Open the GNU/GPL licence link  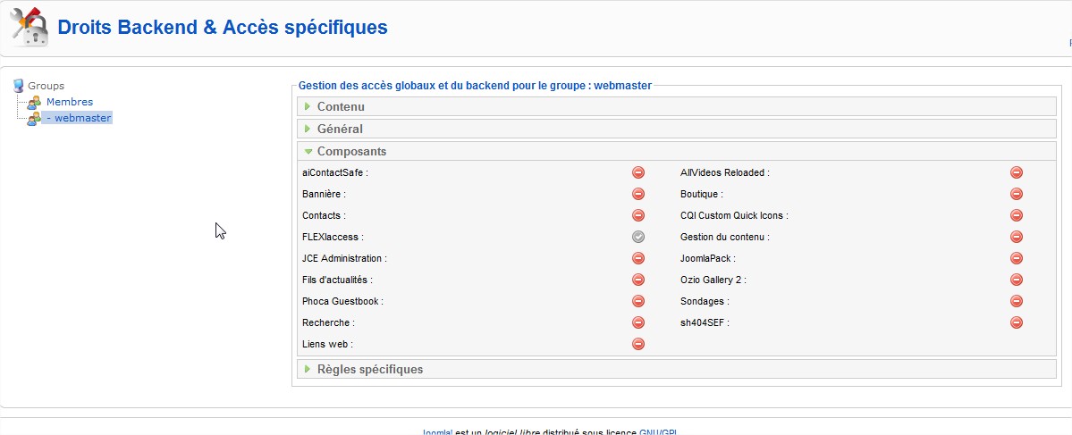click(x=658, y=432)
